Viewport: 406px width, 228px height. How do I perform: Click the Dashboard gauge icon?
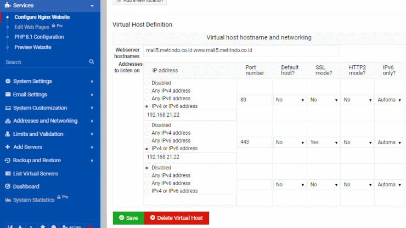coord(8,186)
